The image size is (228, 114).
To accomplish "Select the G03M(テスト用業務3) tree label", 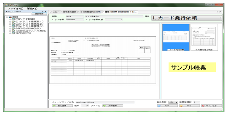I will (29, 26).
